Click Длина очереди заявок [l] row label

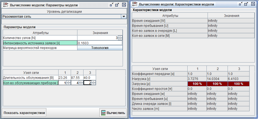pyautogui.click(x=160, y=104)
